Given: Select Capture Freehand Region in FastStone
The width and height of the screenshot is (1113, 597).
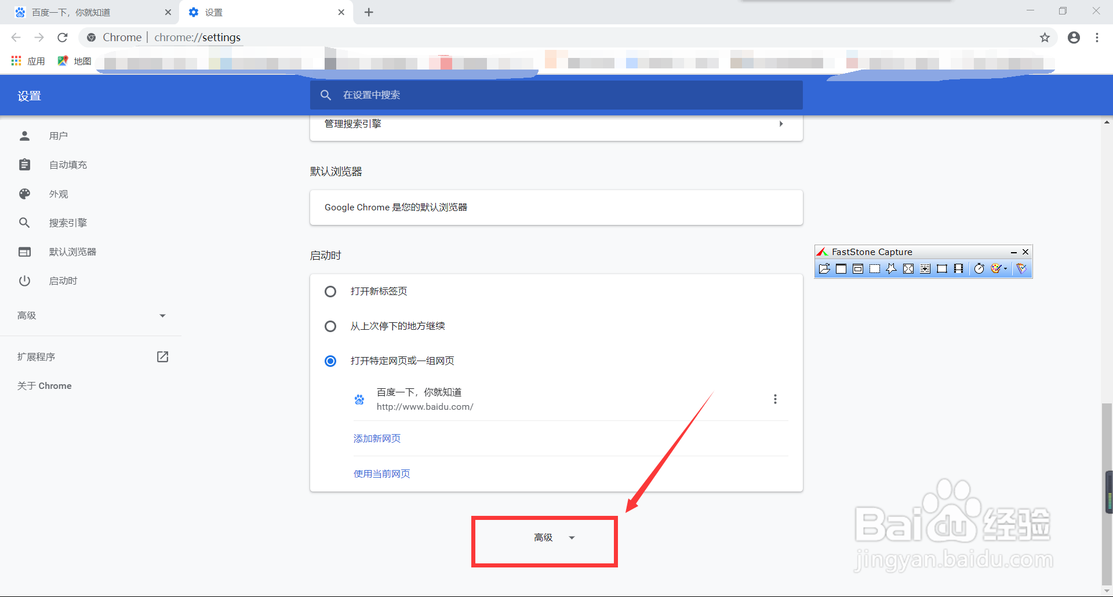Looking at the screenshot, I should [892, 268].
